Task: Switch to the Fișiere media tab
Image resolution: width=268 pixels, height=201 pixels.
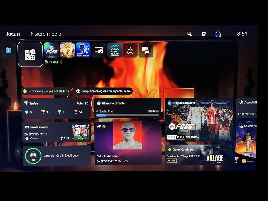Action: coord(46,34)
